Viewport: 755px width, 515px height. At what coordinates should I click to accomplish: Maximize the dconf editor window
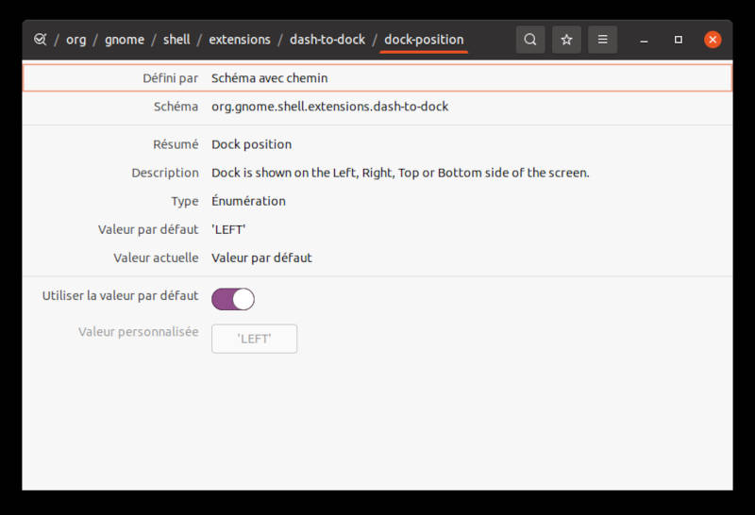678,40
